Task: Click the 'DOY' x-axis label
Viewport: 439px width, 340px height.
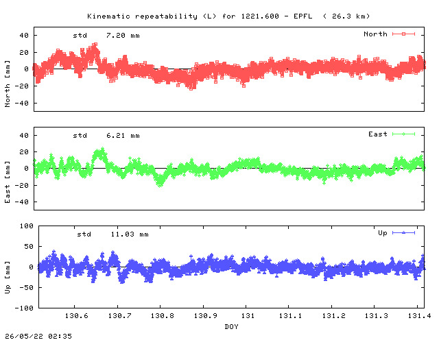Action: click(232, 326)
